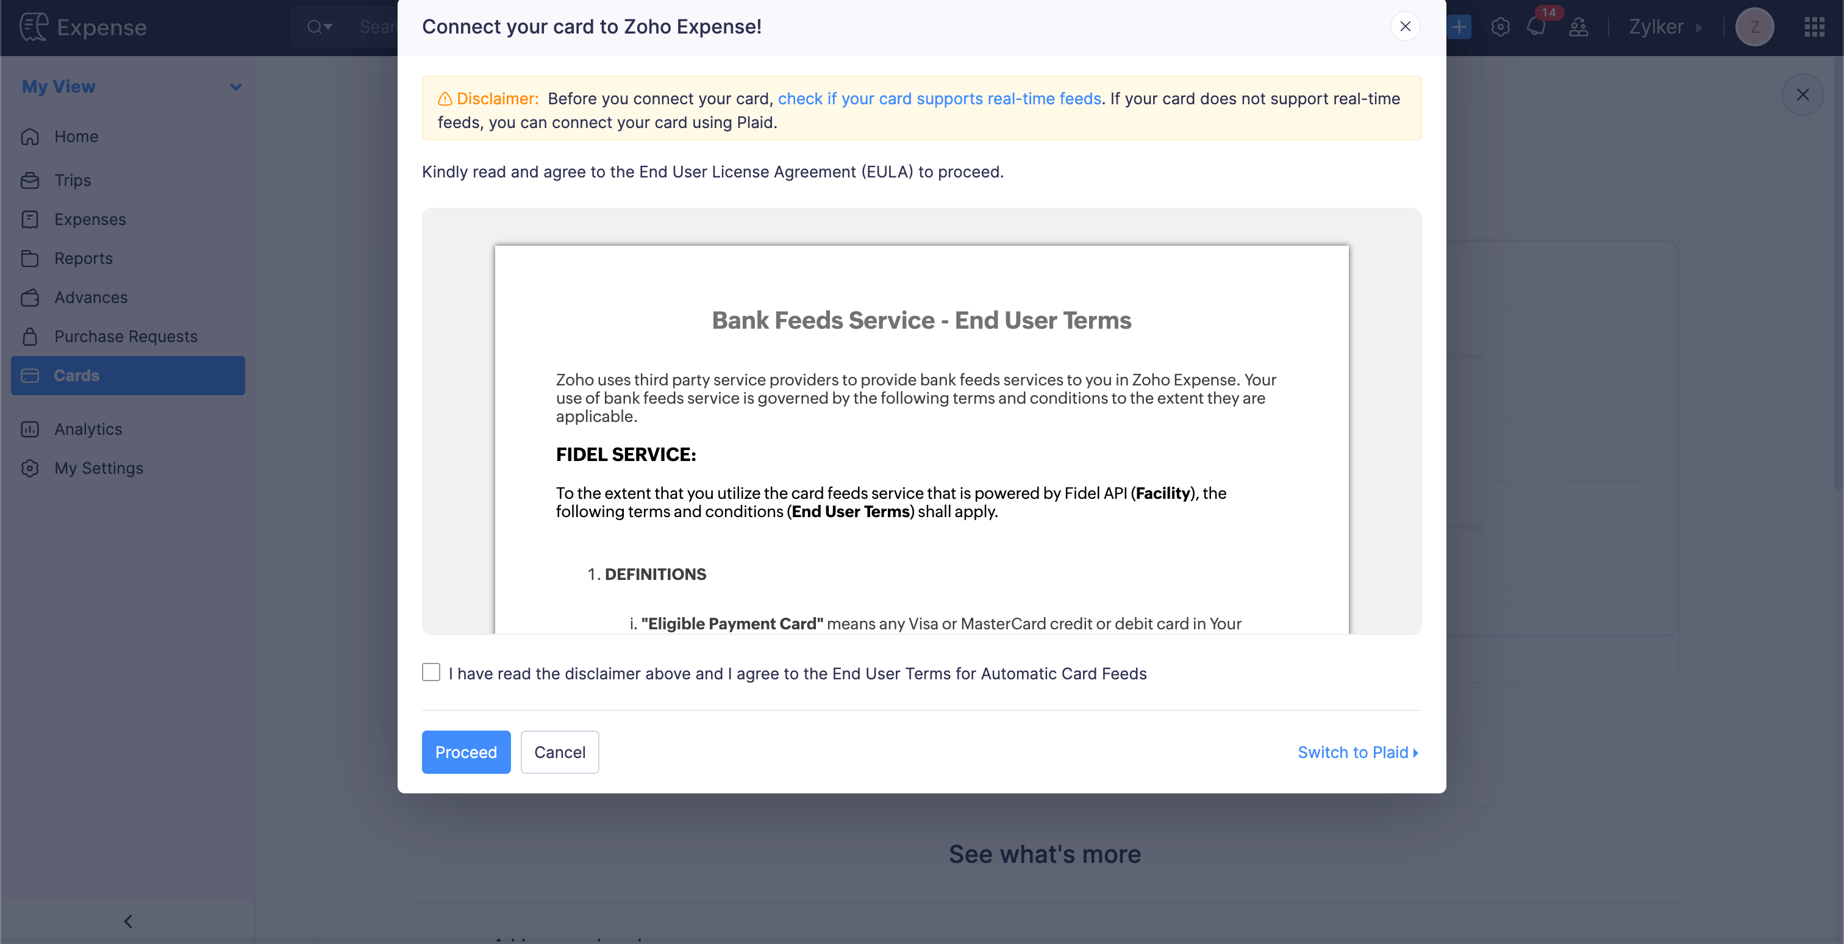Collapse the left sidebar with the arrow
This screenshot has width=1844, height=944.
pyautogui.click(x=128, y=922)
